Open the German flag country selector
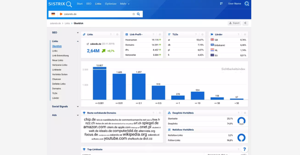Image resolution: width=300 pixels, height=155 pixels. [53, 14]
